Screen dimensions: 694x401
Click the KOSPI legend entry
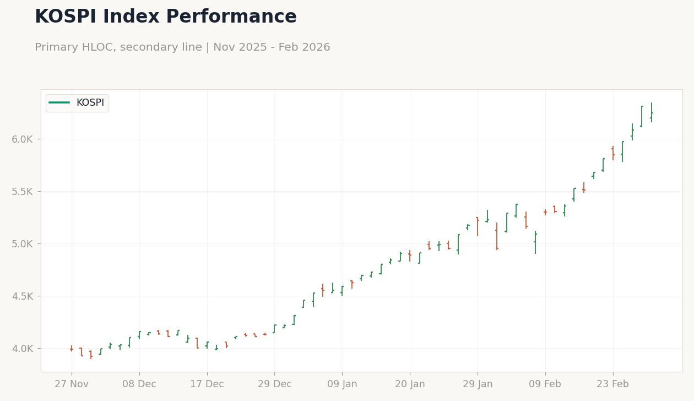tap(77, 103)
